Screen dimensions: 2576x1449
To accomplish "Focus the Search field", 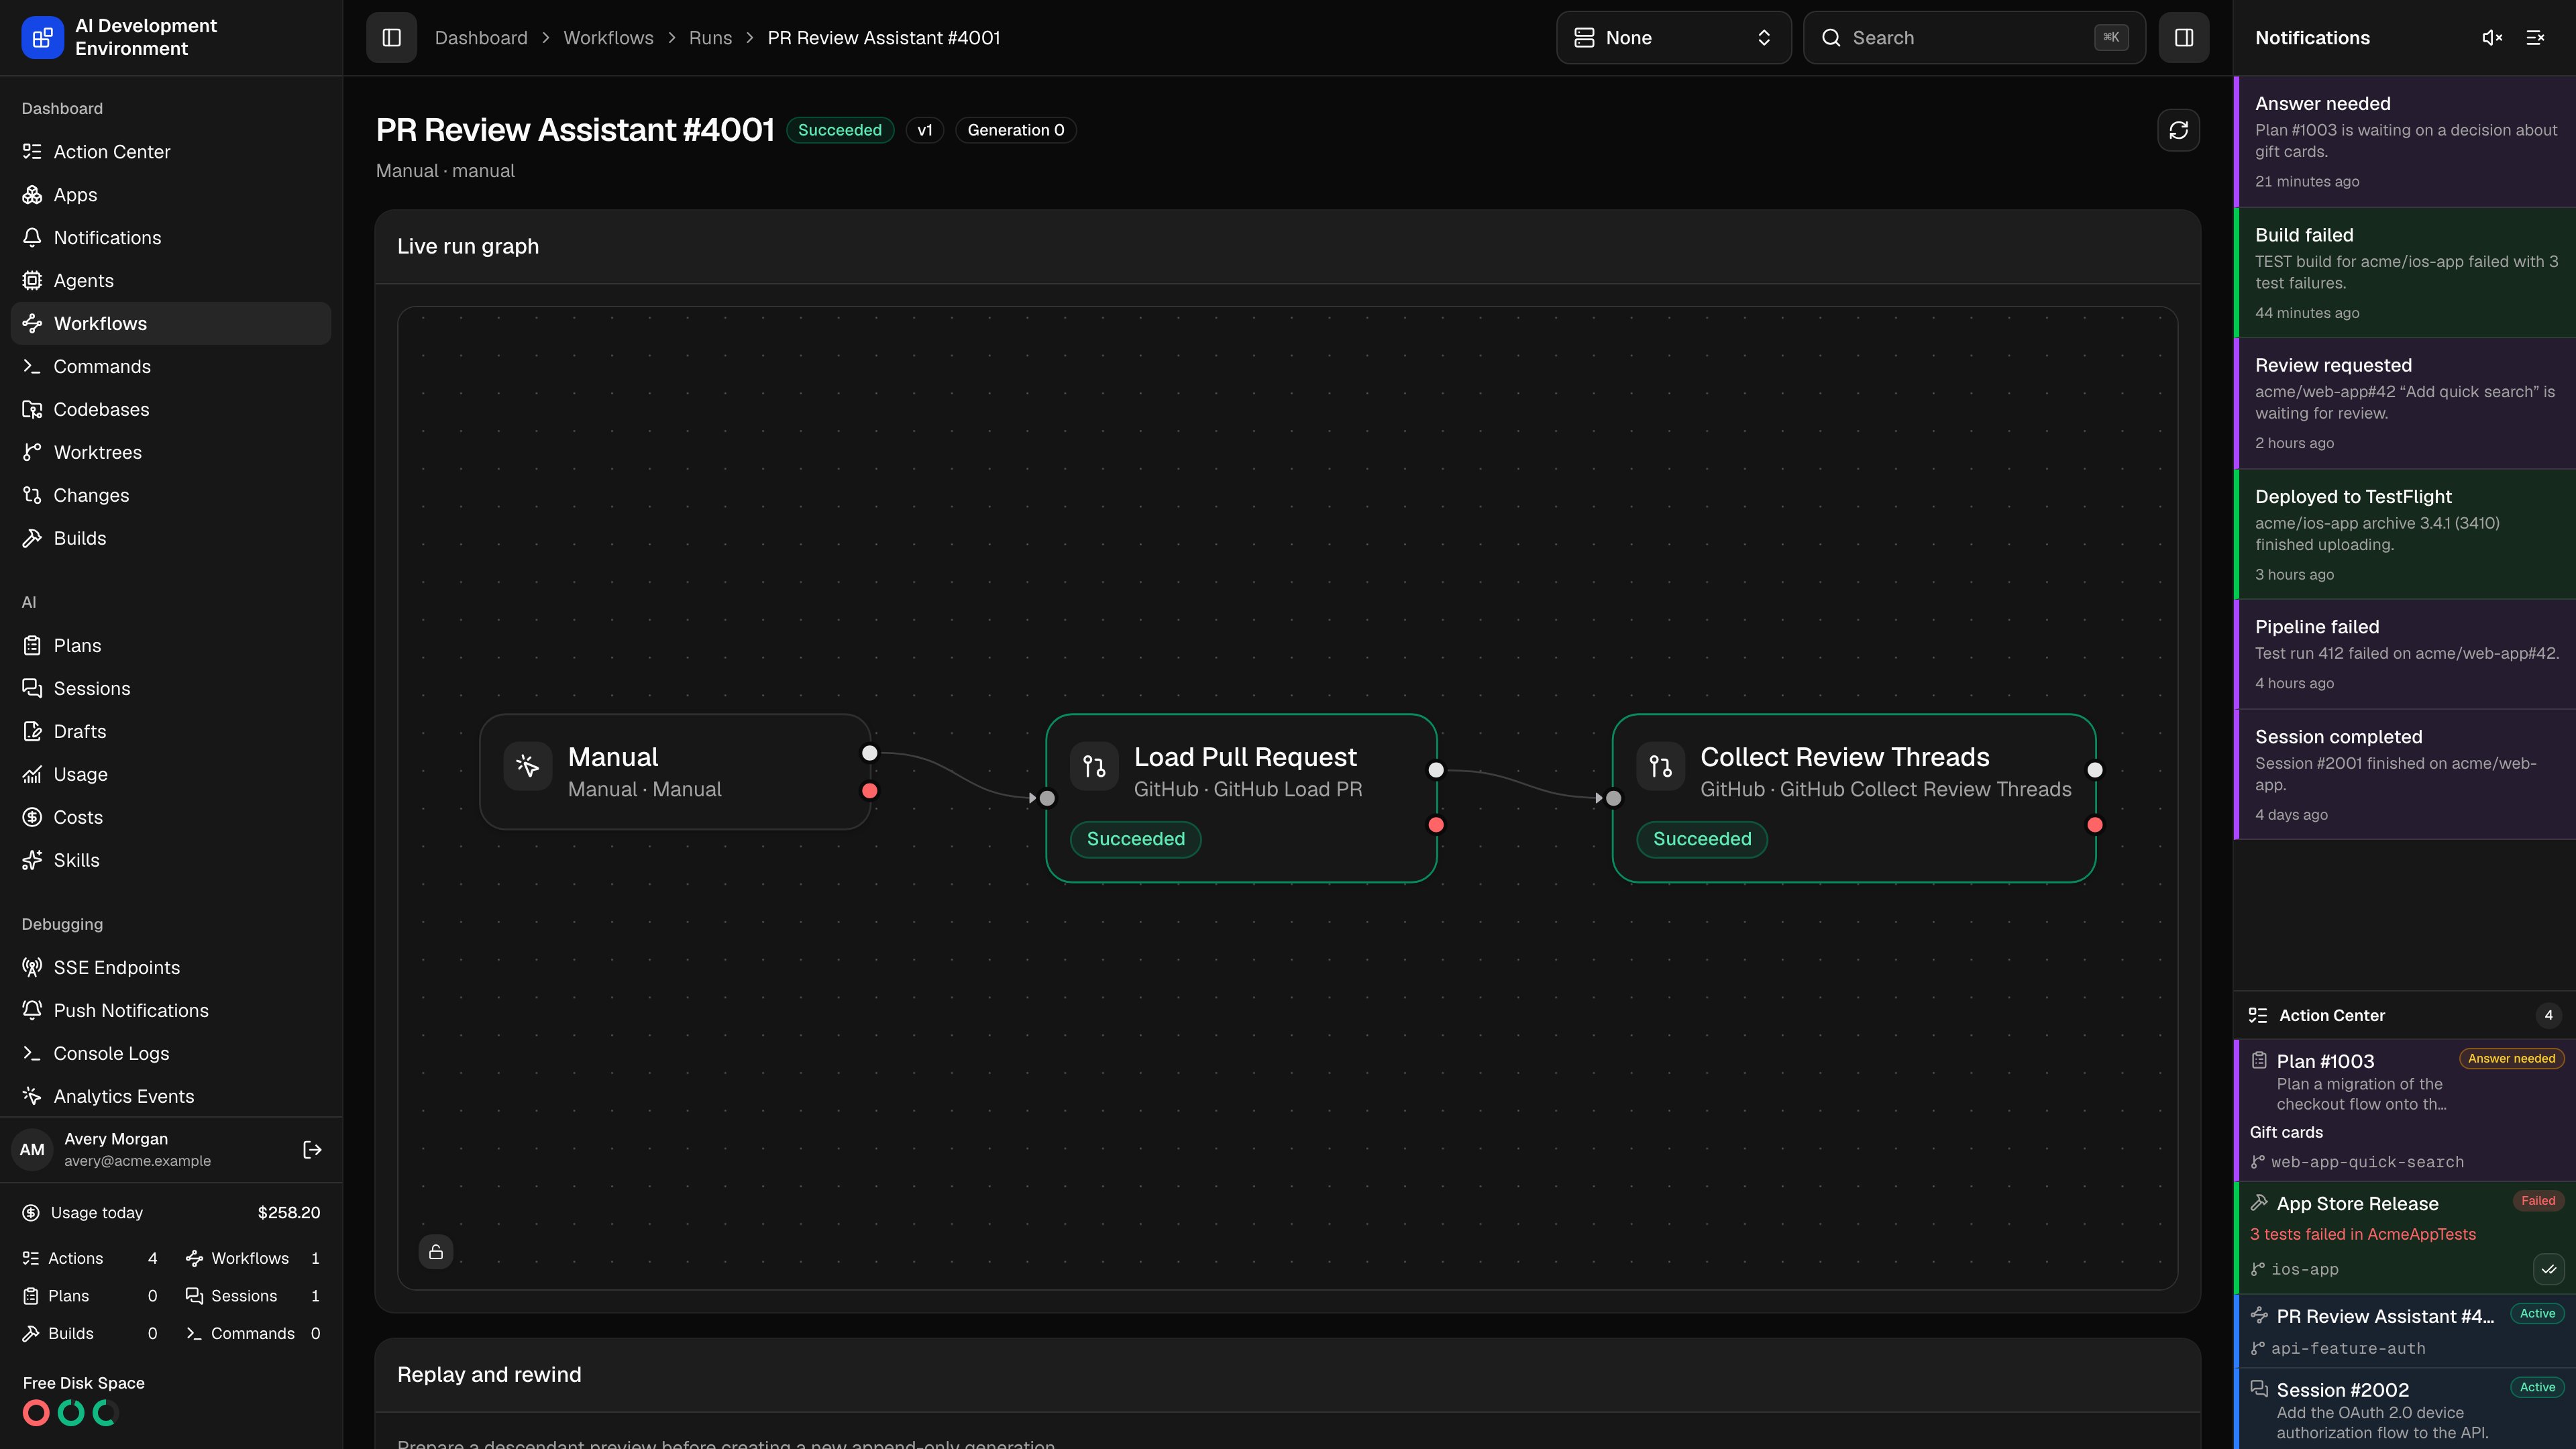I will point(1974,38).
